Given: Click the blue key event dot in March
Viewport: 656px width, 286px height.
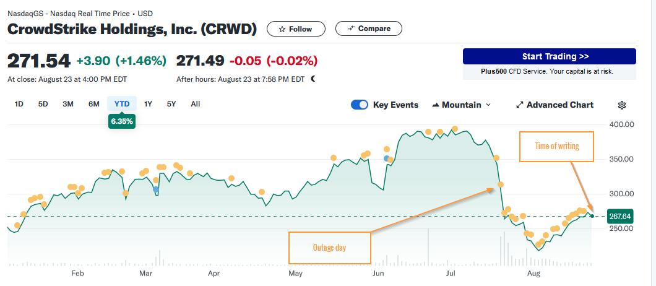Looking at the screenshot, I should (x=155, y=189).
